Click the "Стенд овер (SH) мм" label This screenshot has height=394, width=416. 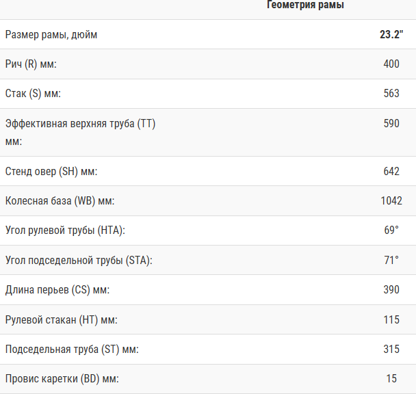(x=51, y=171)
